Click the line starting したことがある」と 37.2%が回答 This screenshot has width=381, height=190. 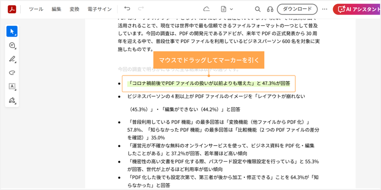click(x=187, y=154)
